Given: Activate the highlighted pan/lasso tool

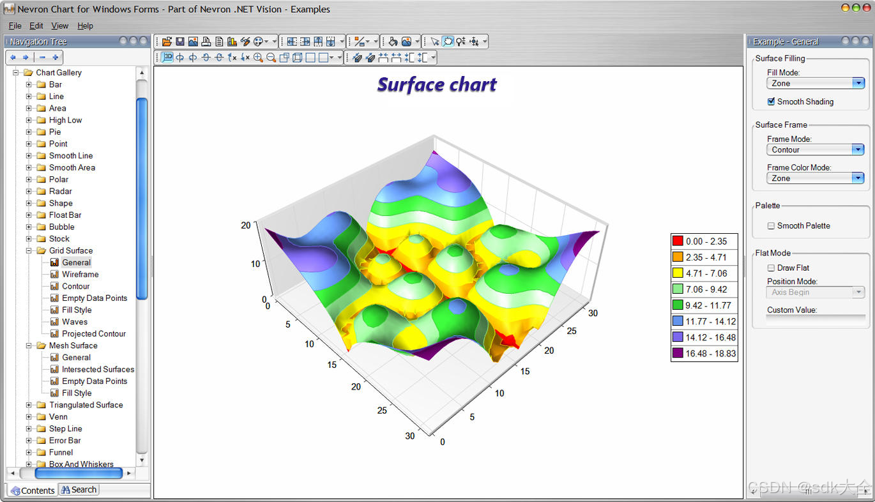Looking at the screenshot, I should pyautogui.click(x=448, y=41).
